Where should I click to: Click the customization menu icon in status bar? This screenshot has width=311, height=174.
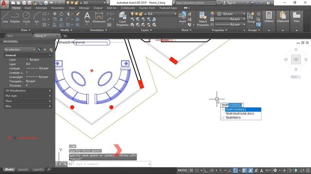(x=308, y=170)
